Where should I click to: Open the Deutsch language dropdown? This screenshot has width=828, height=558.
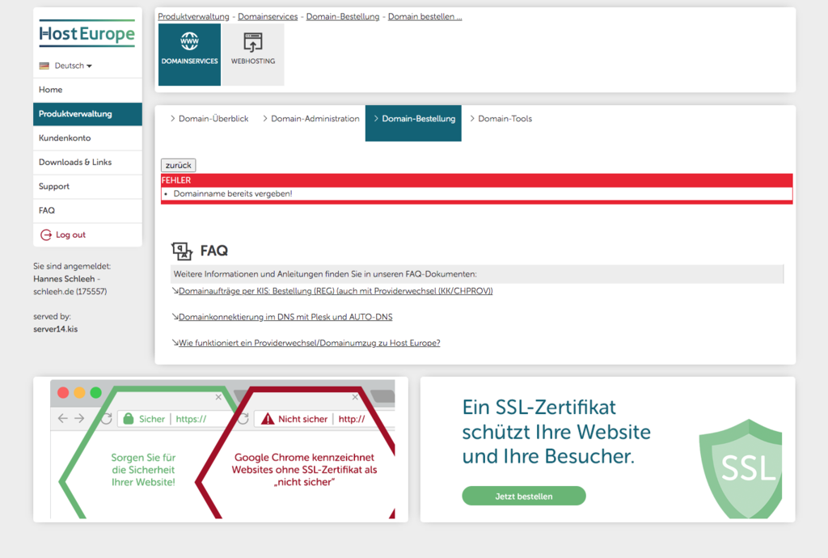[x=73, y=66]
